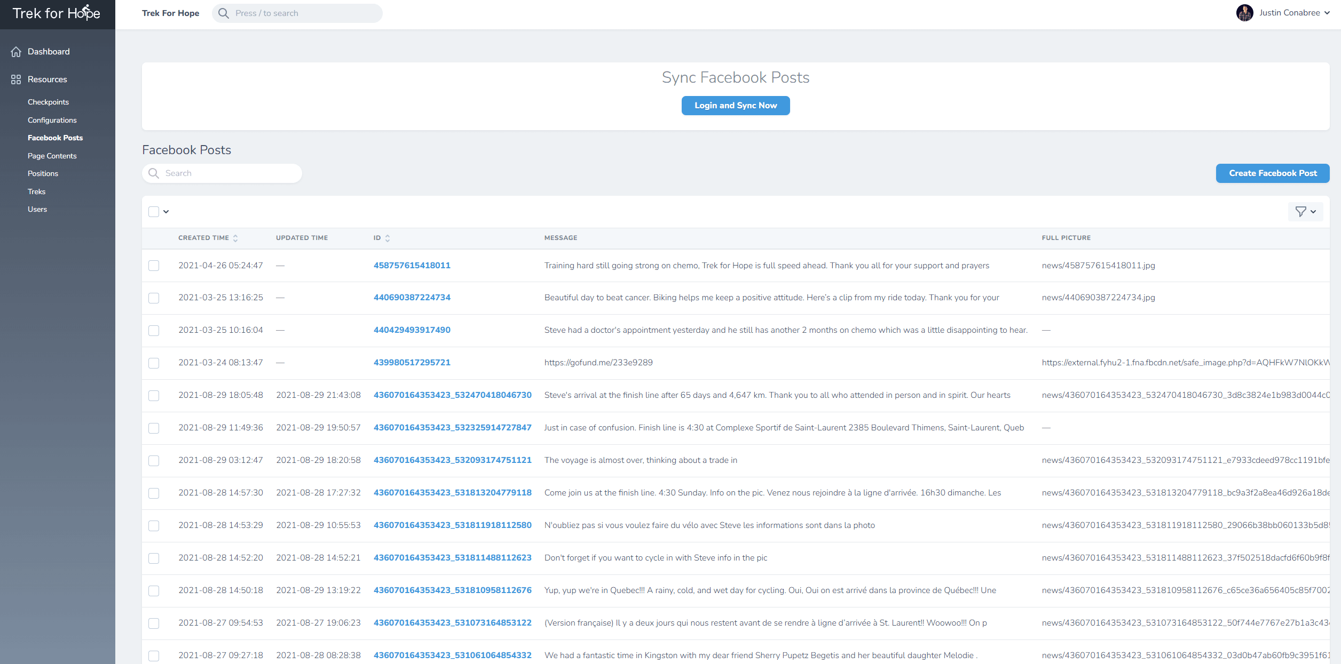Click the filter funnel icon
This screenshot has width=1341, height=664.
tap(1300, 212)
